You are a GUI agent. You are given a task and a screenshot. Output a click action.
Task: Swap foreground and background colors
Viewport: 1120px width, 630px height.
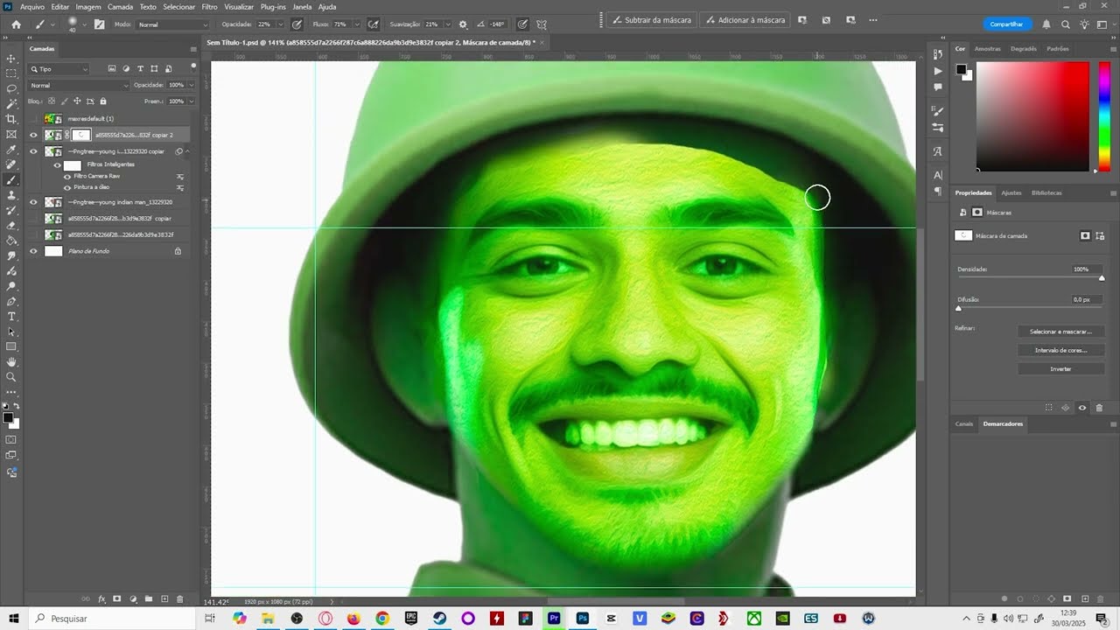pos(17,407)
